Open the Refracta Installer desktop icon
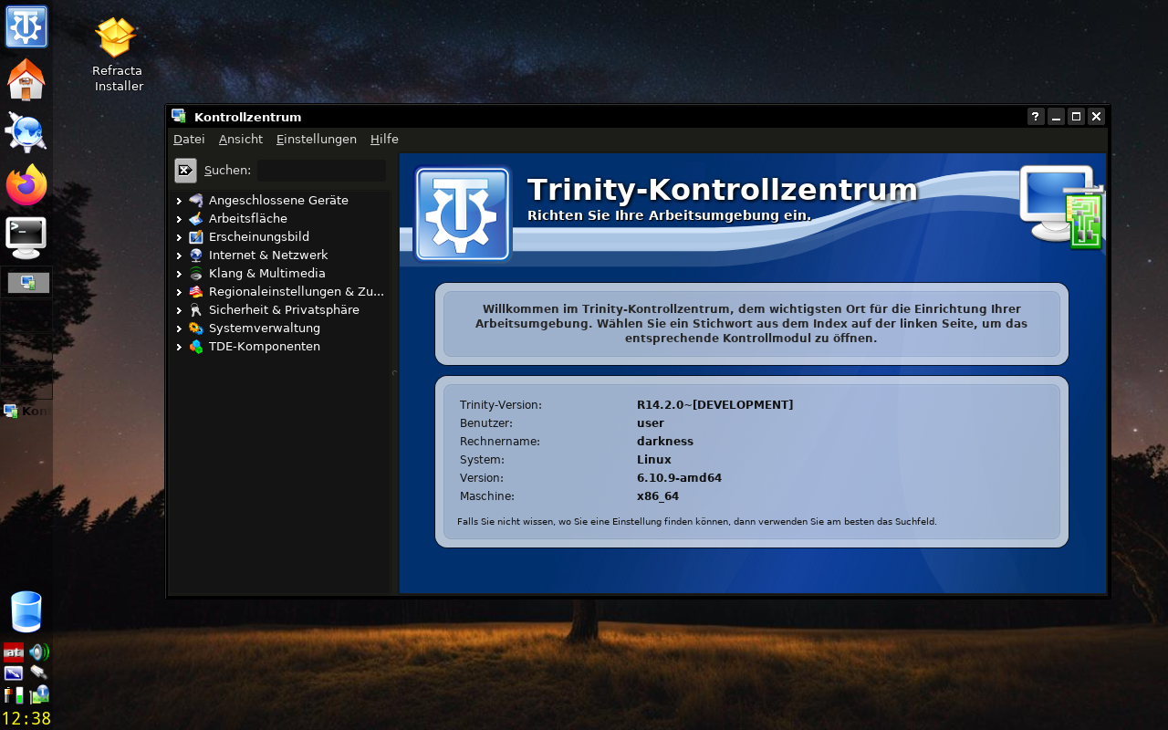 (117, 38)
